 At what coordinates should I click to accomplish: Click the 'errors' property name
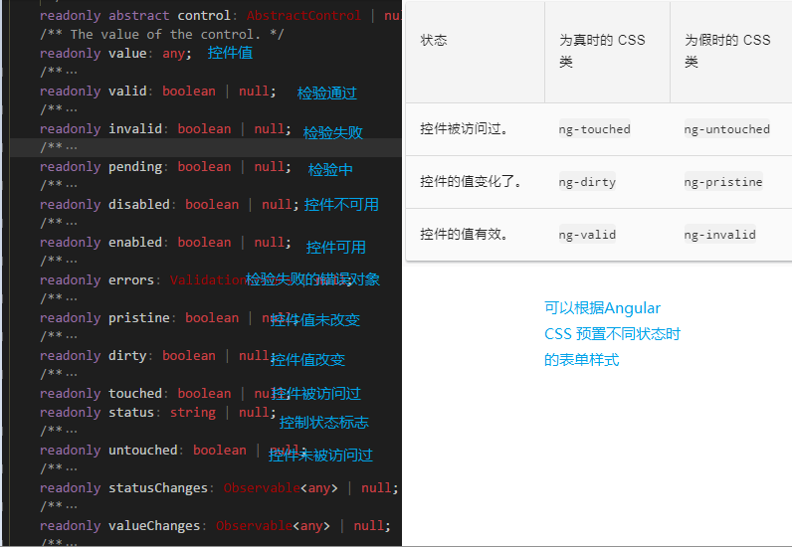(131, 280)
